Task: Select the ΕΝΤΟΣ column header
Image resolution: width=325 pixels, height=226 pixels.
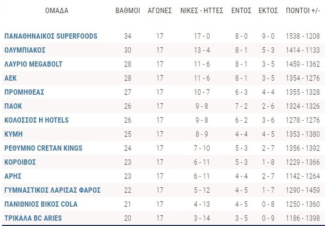Action: tap(241, 10)
